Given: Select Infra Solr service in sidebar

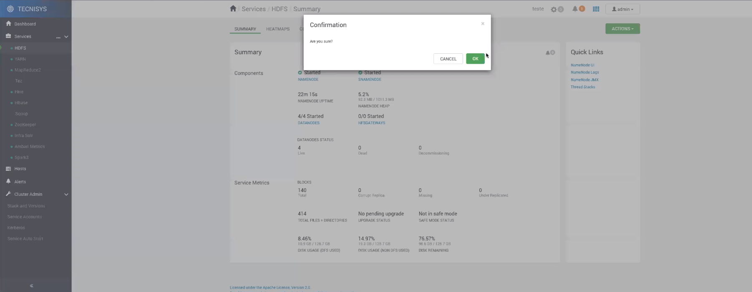Looking at the screenshot, I should tap(23, 135).
